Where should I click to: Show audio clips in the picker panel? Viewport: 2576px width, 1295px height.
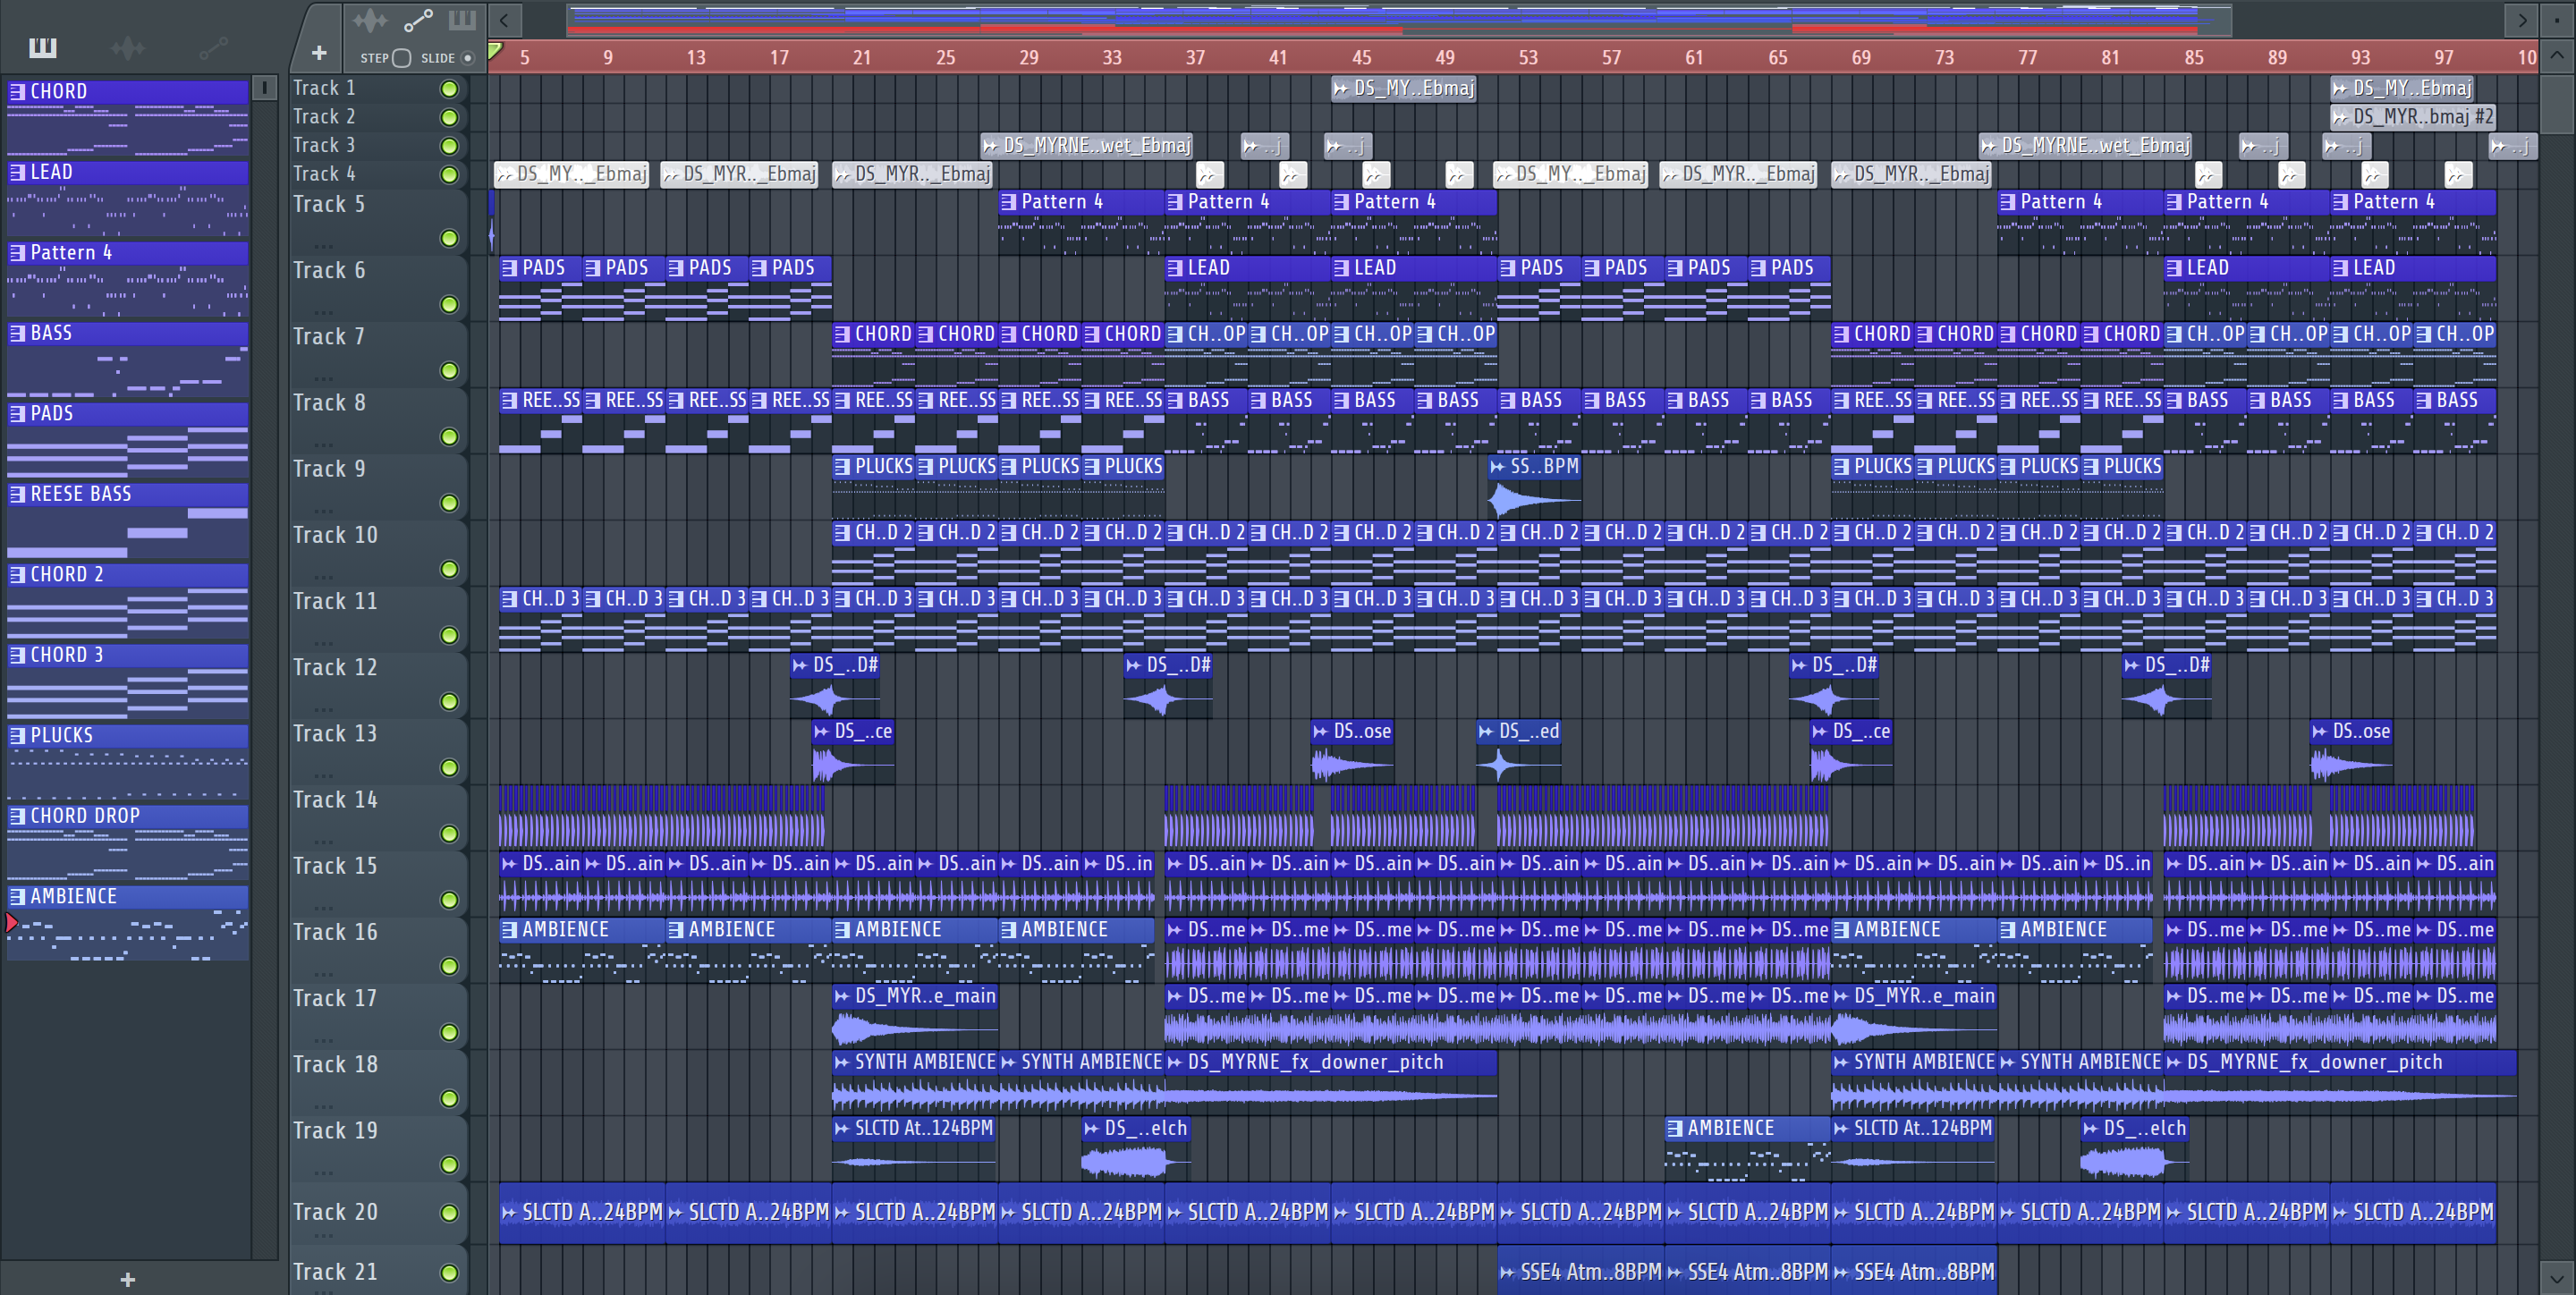click(128, 47)
